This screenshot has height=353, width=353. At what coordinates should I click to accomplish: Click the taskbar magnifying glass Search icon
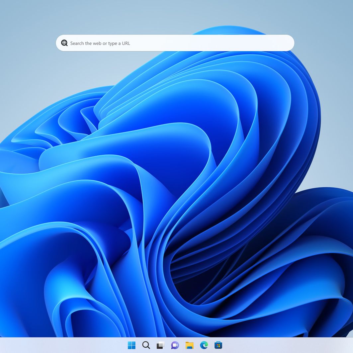[146, 345]
